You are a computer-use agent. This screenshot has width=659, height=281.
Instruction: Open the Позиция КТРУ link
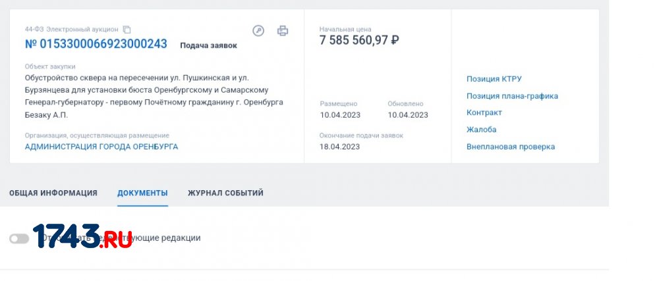tap(494, 79)
